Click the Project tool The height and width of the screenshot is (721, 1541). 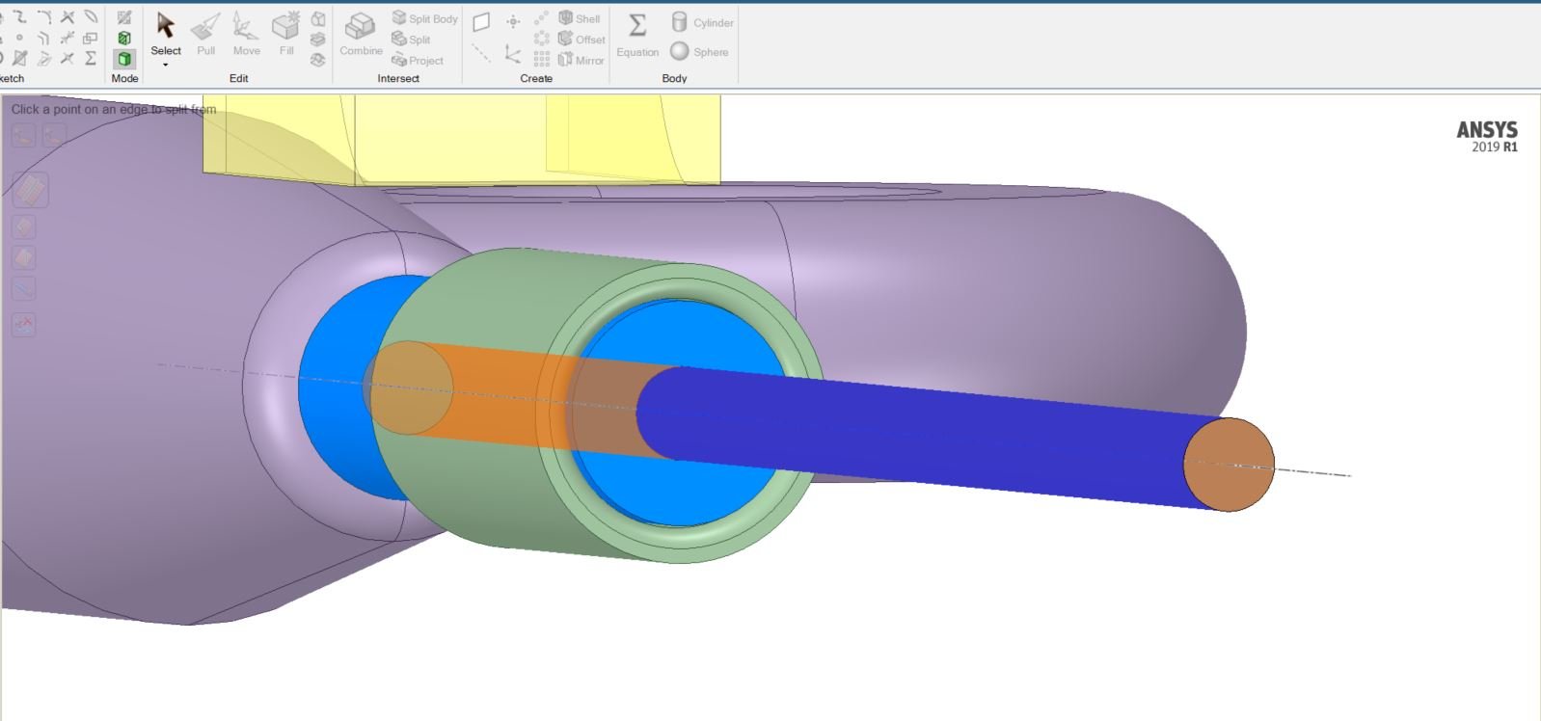point(418,60)
